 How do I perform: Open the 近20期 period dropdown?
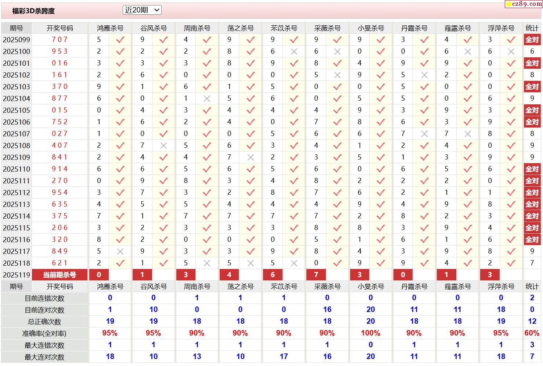click(142, 10)
